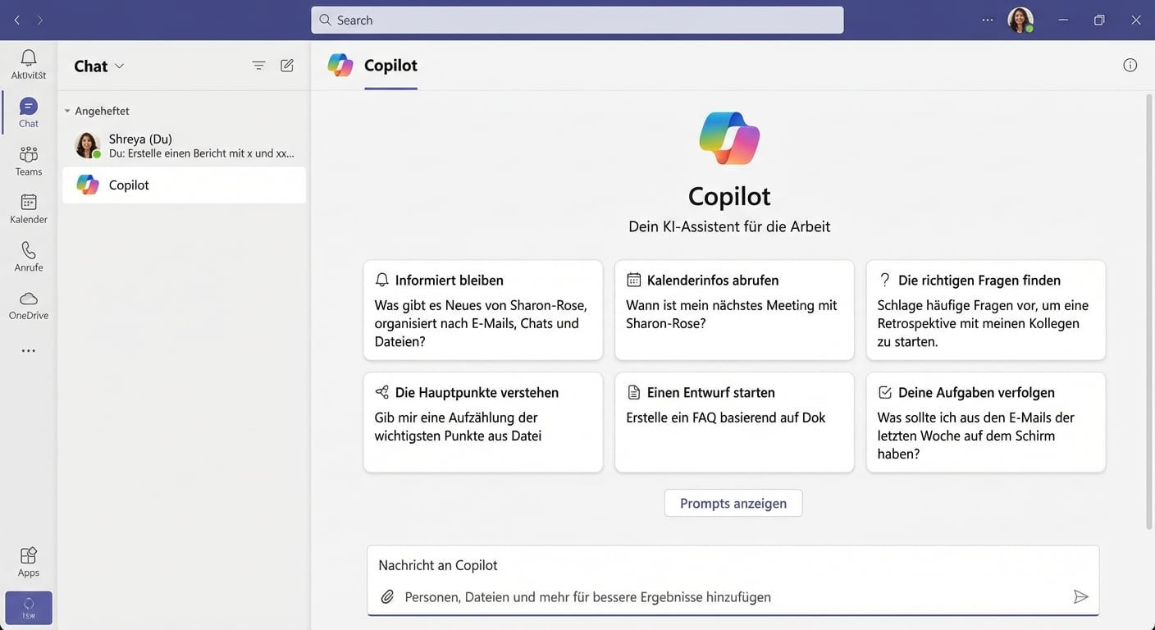This screenshot has width=1155, height=630.
Task: Start a new chat with the compose icon
Action: pyautogui.click(x=286, y=65)
